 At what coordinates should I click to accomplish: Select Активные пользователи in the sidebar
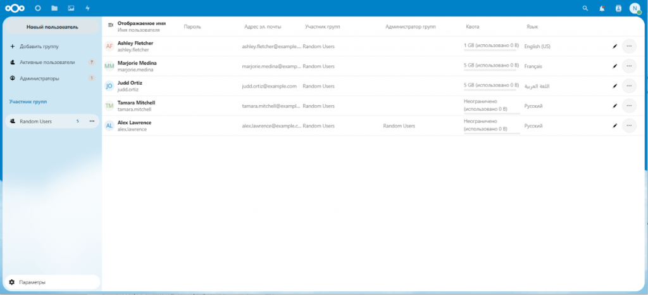(47, 63)
